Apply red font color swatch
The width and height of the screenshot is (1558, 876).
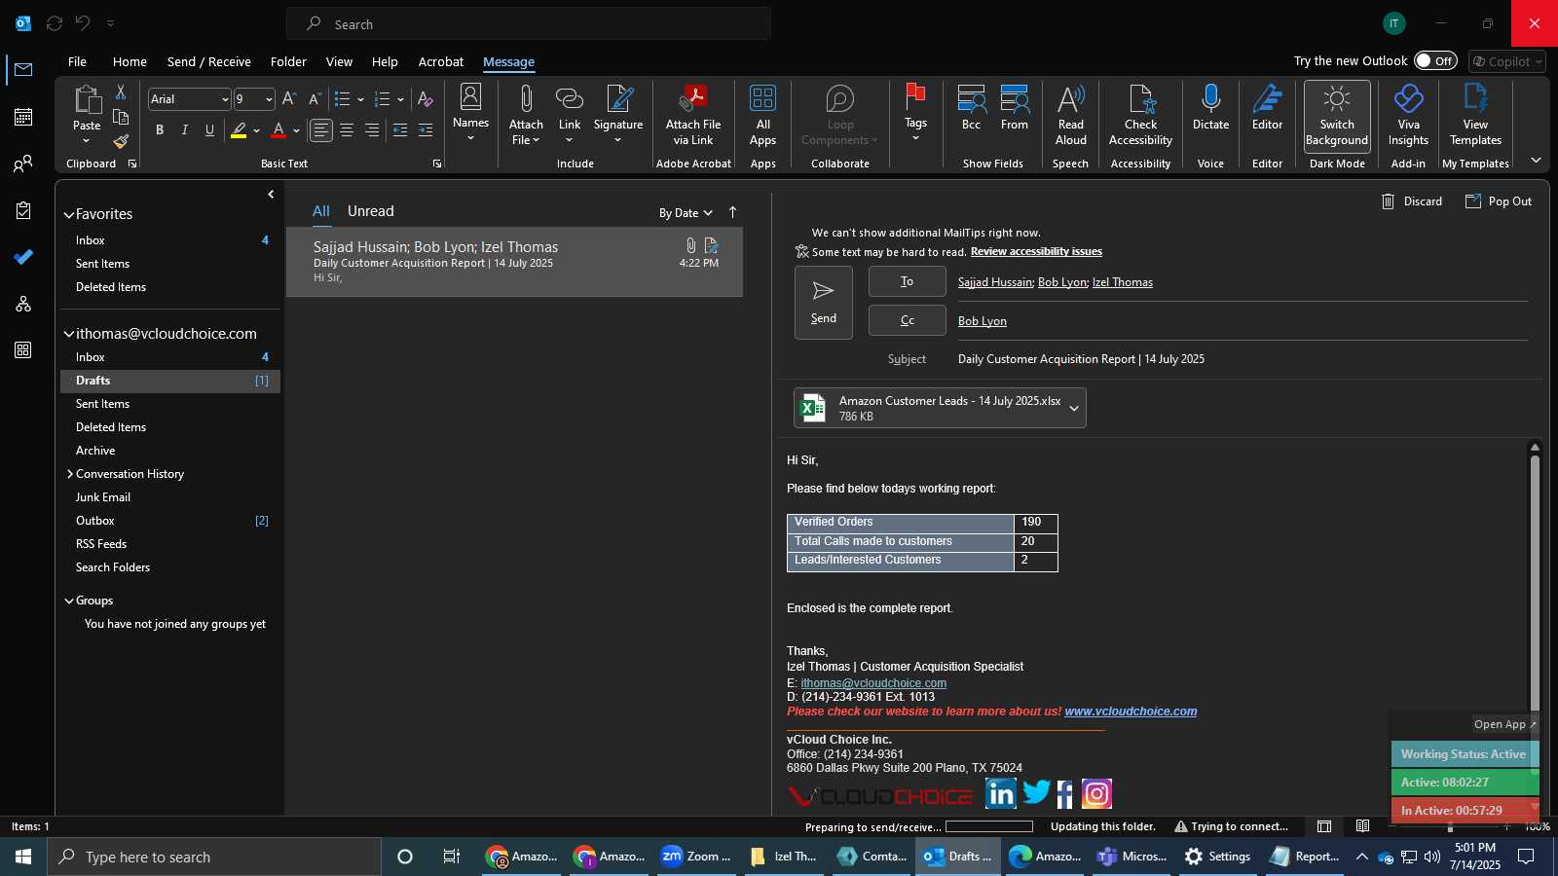(x=278, y=130)
